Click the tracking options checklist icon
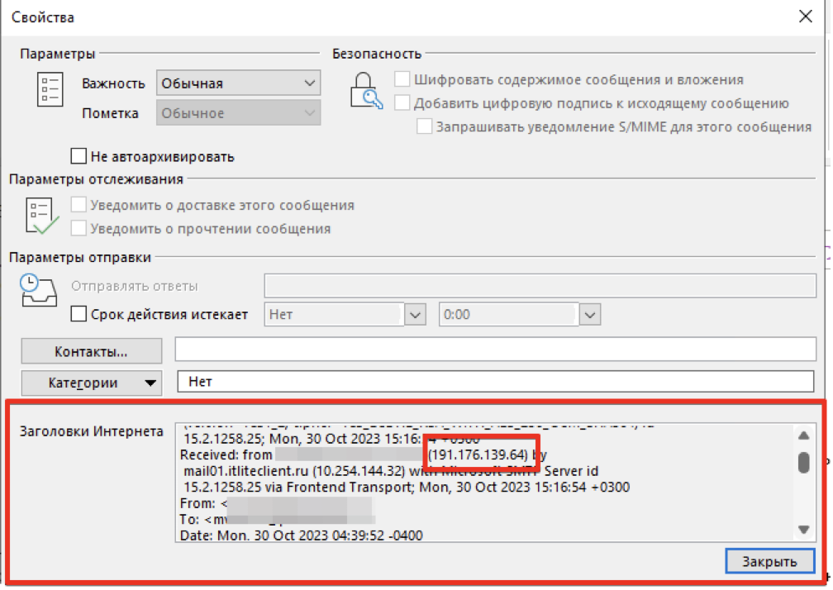 [41, 216]
